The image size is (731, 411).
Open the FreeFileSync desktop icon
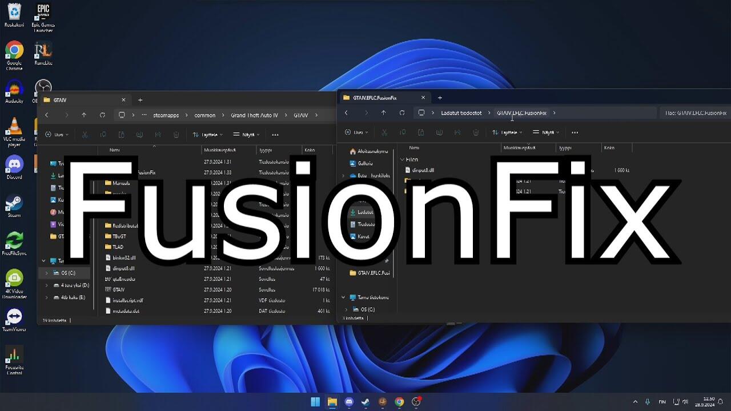[x=14, y=242]
